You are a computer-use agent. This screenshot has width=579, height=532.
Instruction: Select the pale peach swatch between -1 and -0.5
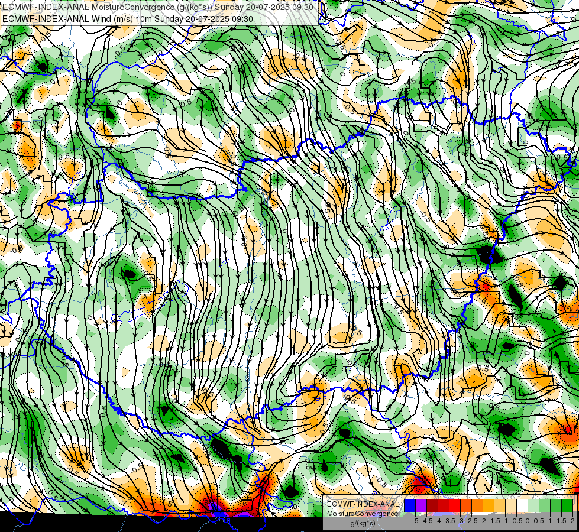point(511,505)
